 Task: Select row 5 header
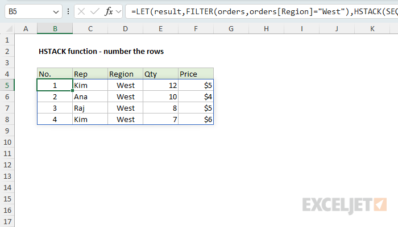point(7,85)
